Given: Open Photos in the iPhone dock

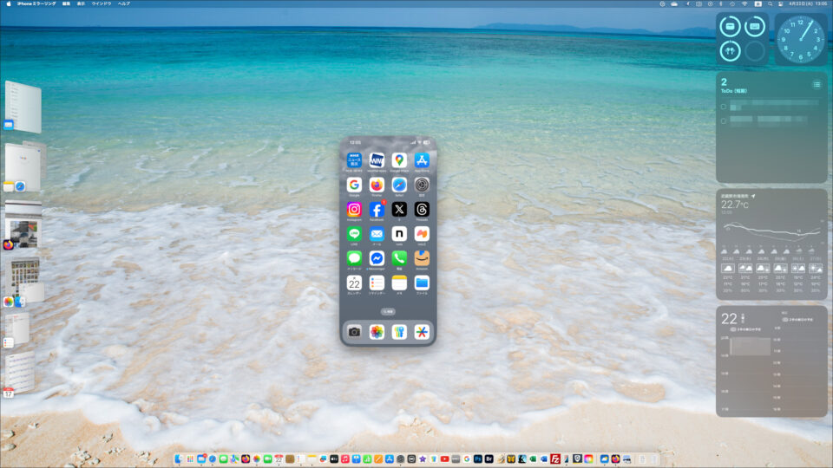Looking at the screenshot, I should 377,332.
